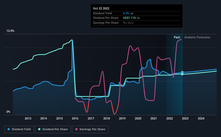Viewport: 221px width, 137px height.
Task: Click the 2020 year axis label
Action: [x=138, y=118]
